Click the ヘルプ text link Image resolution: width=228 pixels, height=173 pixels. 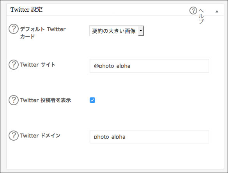pyautogui.click(x=201, y=16)
